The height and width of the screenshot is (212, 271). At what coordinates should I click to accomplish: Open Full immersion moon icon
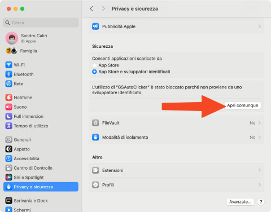(x=8, y=116)
